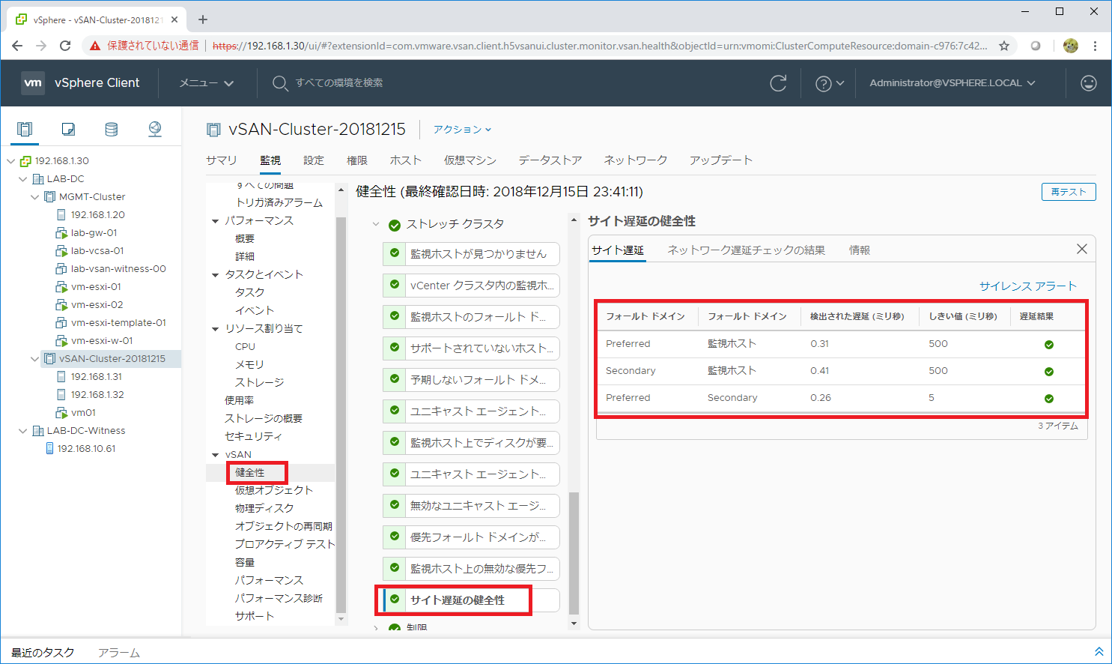Image resolution: width=1112 pixels, height=664 pixels.
Task: Expand the bottom tasks panel chevrons
Action: [1099, 652]
